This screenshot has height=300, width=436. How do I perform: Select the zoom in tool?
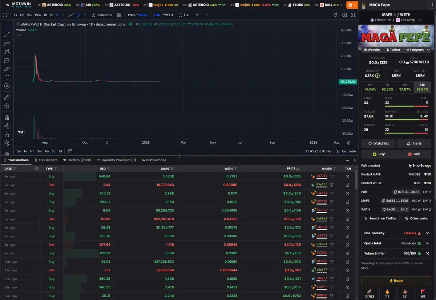pyautogui.click(x=7, y=106)
